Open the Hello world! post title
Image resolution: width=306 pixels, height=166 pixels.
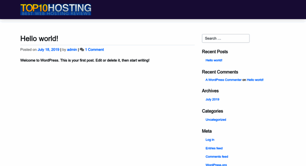39,38
